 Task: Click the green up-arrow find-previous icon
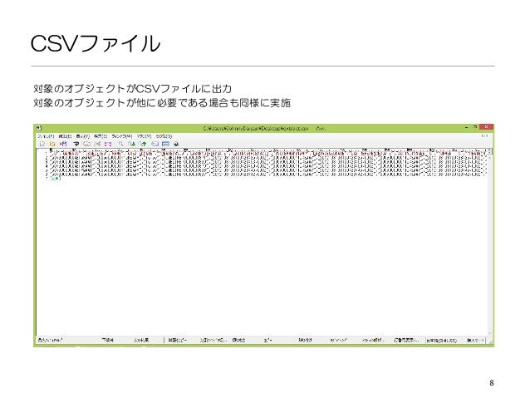[x=143, y=144]
